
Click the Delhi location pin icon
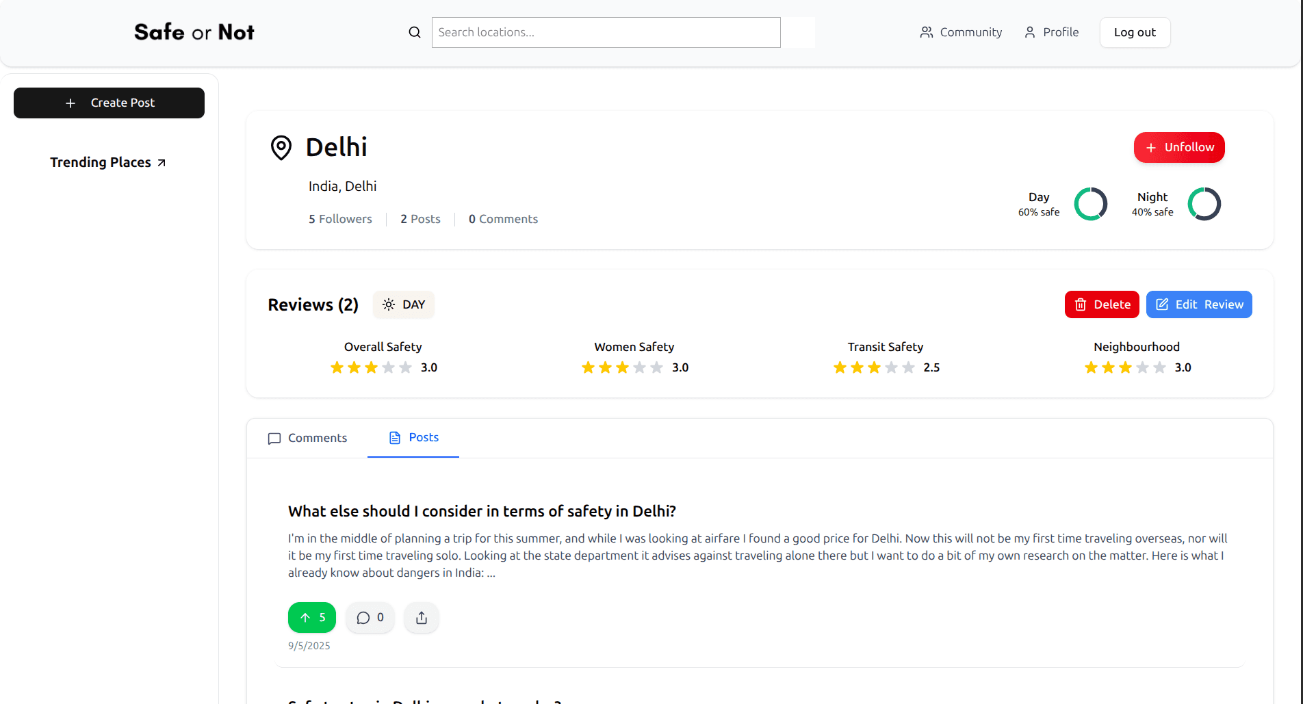pyautogui.click(x=281, y=147)
